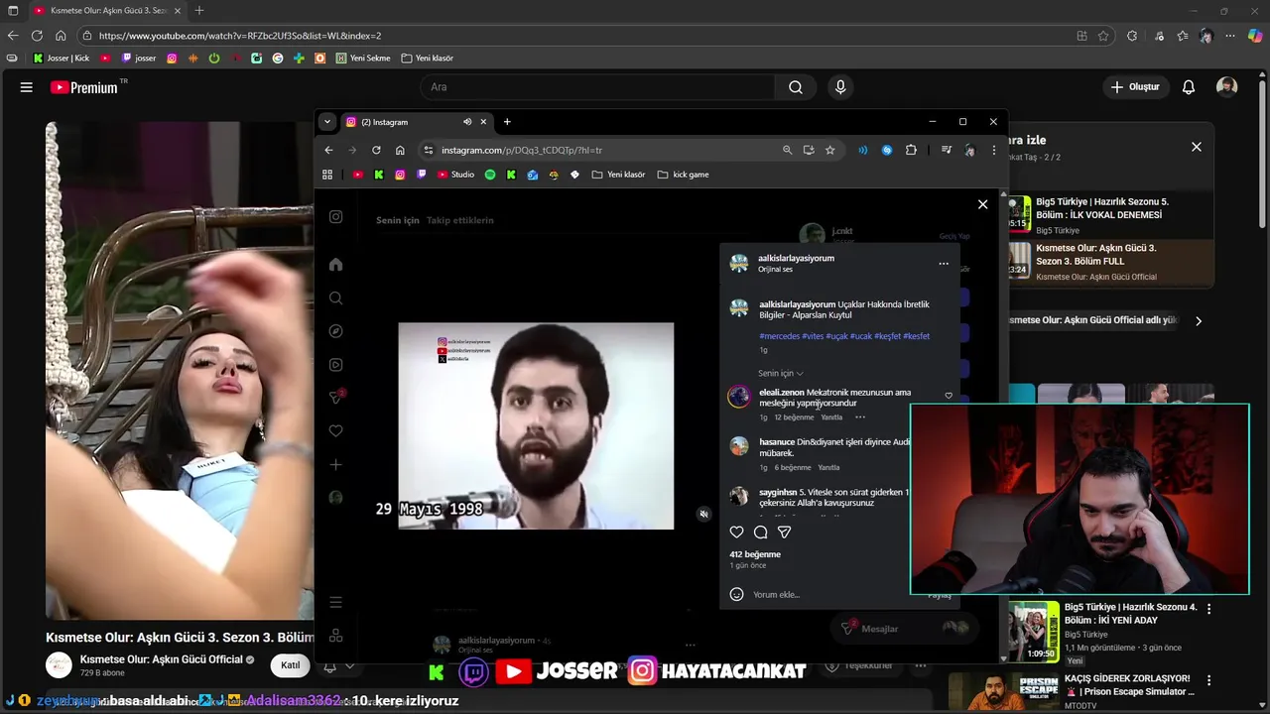Open options for Big5 4. Bölüm recommendation
The width and height of the screenshot is (1270, 714).
(x=1208, y=609)
